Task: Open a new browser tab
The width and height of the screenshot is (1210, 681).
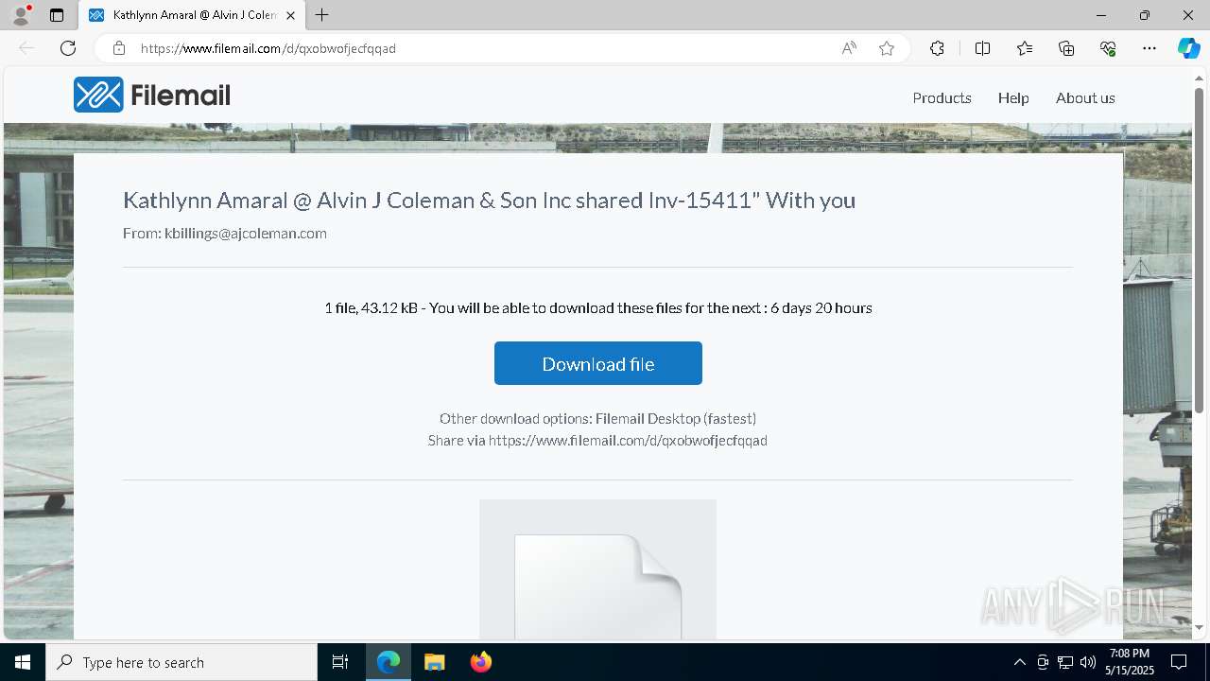Action: [322, 15]
